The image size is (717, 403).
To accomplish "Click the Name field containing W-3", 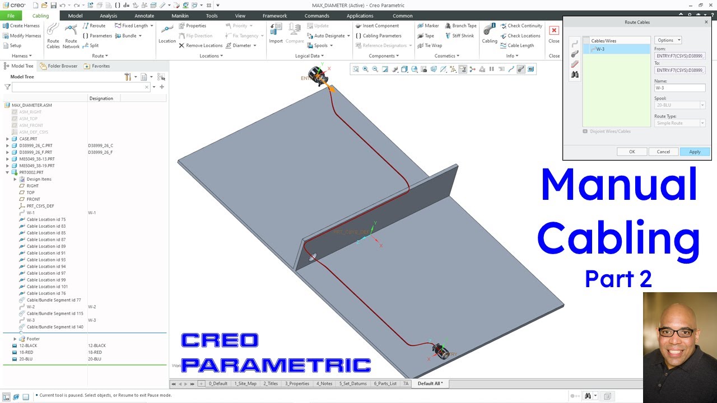I will (x=680, y=88).
